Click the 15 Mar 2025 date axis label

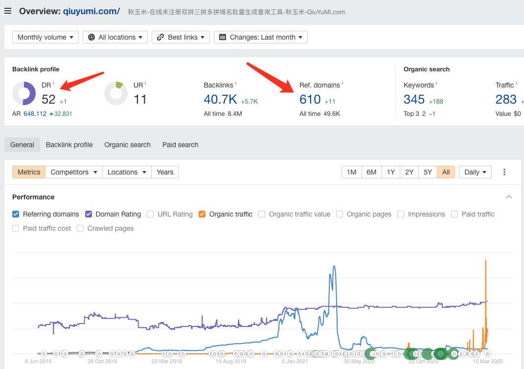(x=488, y=361)
